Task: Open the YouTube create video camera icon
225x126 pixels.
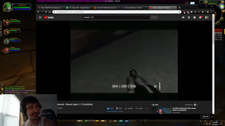Action: (183, 17)
